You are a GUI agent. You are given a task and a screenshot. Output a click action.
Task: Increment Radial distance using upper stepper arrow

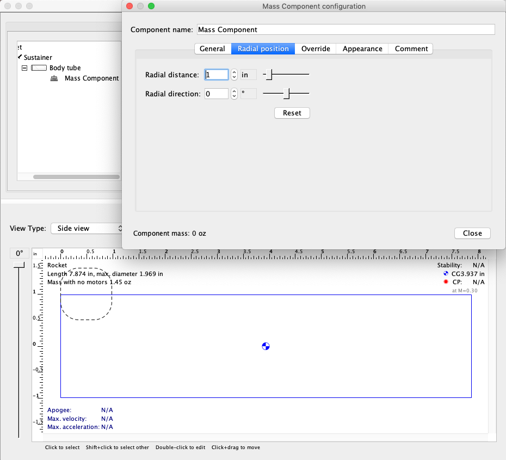click(234, 72)
